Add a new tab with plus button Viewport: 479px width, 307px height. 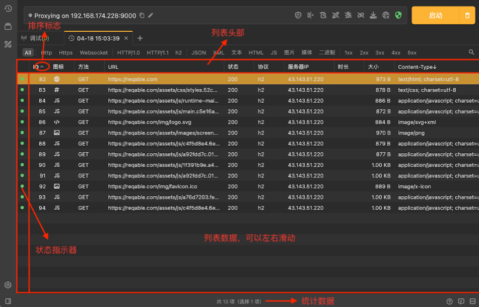(x=140, y=38)
